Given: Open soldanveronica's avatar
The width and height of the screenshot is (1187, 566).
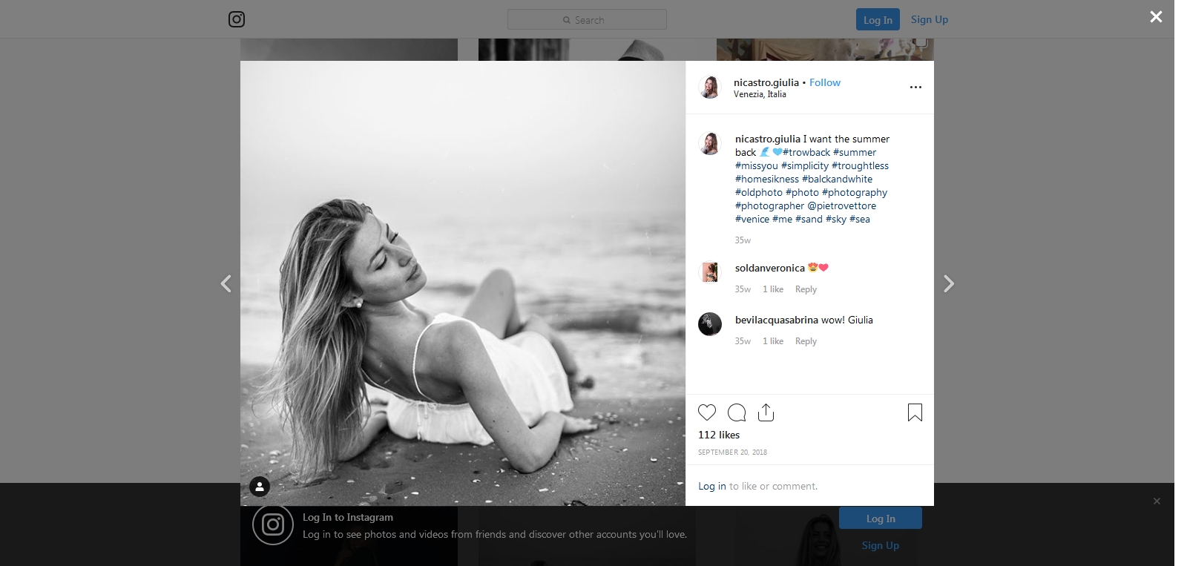Looking at the screenshot, I should pos(710,272).
